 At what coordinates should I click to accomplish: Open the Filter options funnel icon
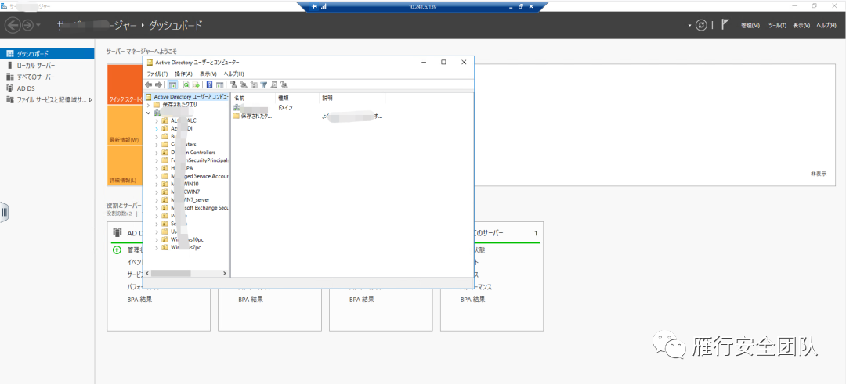[264, 84]
